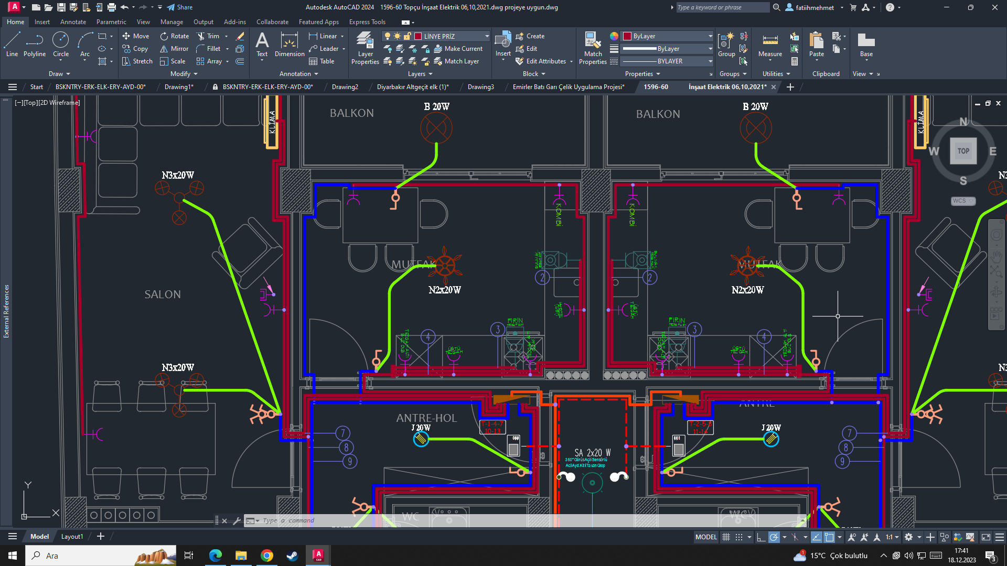Switch to Drawing2 document tab
The width and height of the screenshot is (1007, 566).
click(x=345, y=87)
